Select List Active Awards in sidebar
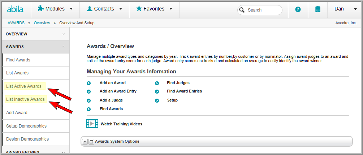The image size is (363, 155). pos(24,86)
